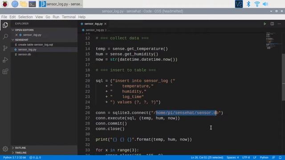Open the Edit menu
Image resolution: width=285 pixels, height=160 pixels.
tap(12, 17)
